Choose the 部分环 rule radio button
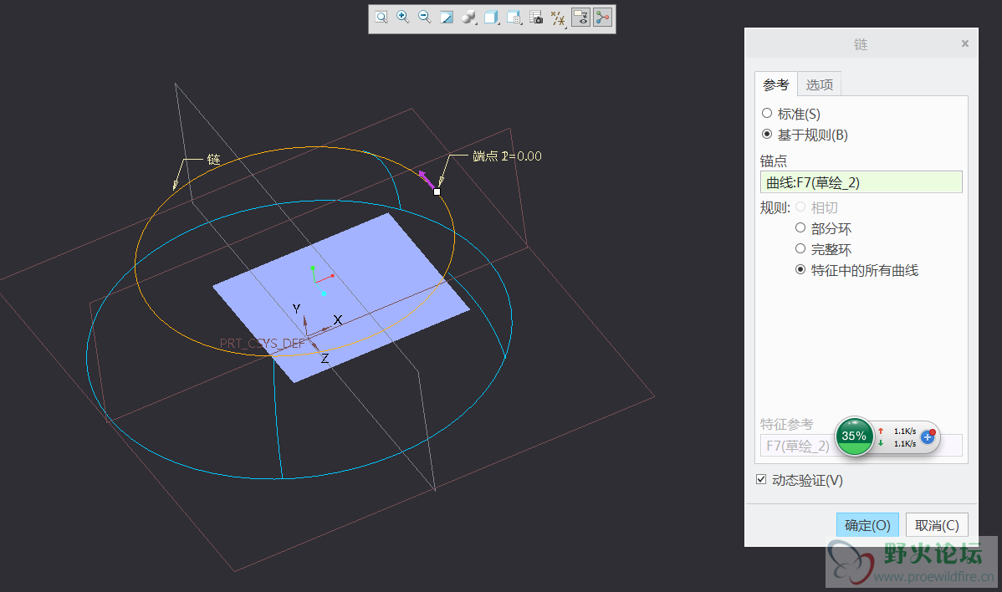 (800, 227)
